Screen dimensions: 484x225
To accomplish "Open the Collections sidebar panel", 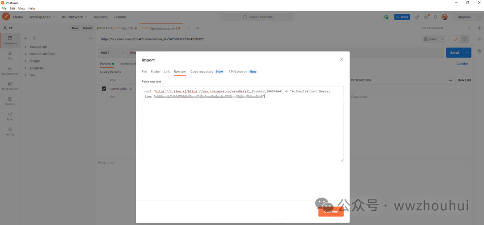I will point(10,40).
